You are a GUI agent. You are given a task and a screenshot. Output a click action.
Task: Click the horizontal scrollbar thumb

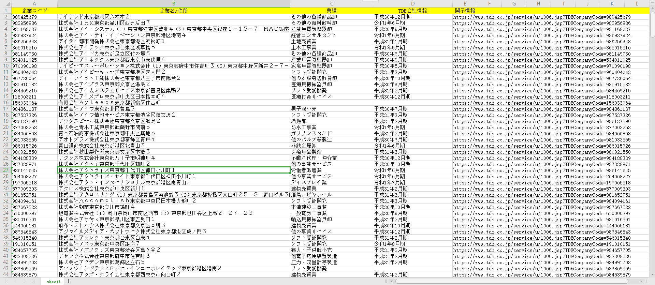512,281
